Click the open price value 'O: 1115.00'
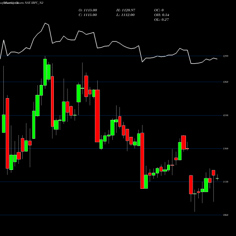The width and height of the screenshot is (236, 236). 88,10
